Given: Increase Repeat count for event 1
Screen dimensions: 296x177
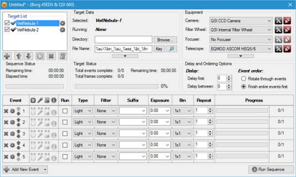Looking at the screenshot, I should pyautogui.click(x=210, y=109).
